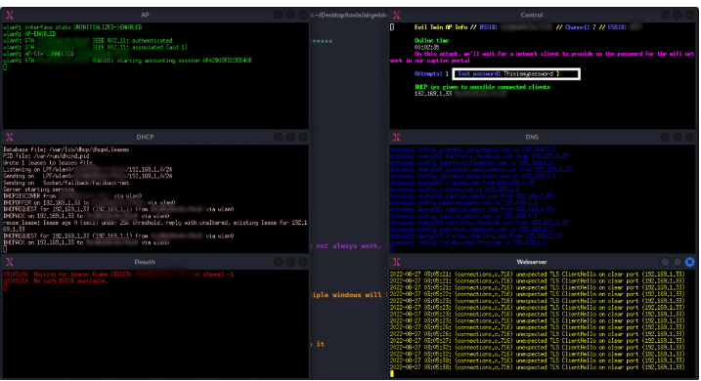Viewport: 701px width, 381px height.
Task: Click the 'reuse_lease: lease age 0' line
Action: [155, 226]
